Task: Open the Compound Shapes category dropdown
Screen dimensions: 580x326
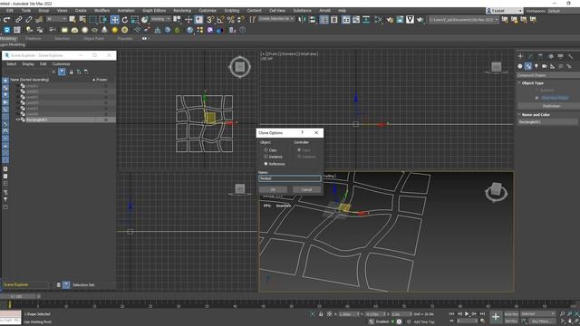Action: coord(547,75)
